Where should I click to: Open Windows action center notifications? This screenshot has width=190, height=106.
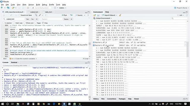tap(185, 104)
